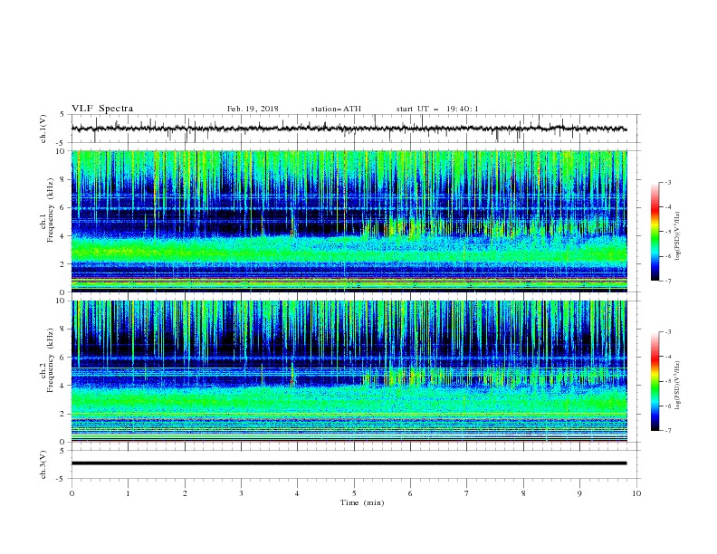The width and height of the screenshot is (717, 554).
Task: Click the time axis tick label "4"
Action: tap(297, 493)
